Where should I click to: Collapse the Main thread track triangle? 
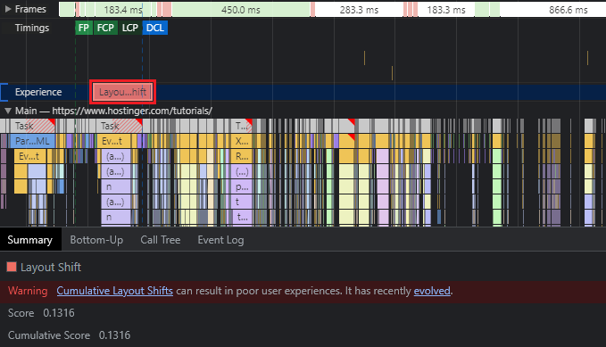tap(8, 111)
